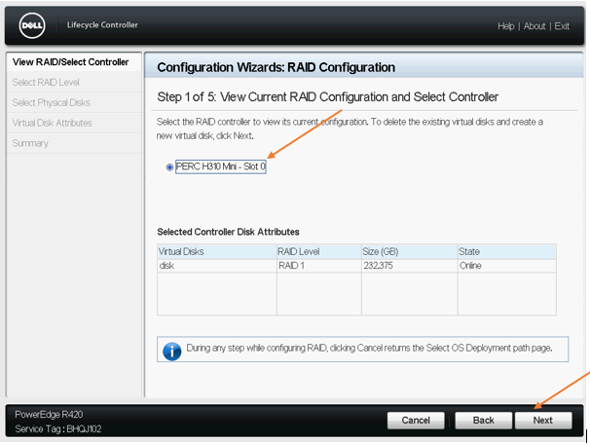Viewport: 590px width, 445px height.
Task: Click the PowerEdge R420 model text
Action: 49,415
